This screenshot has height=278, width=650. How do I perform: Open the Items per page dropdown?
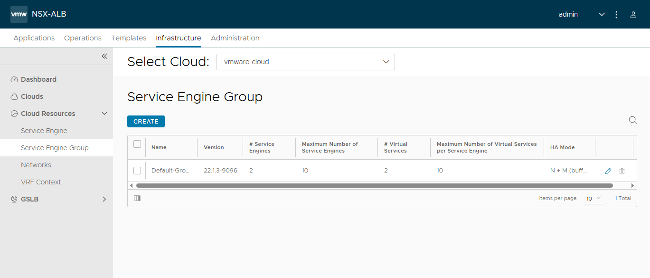[593, 199]
